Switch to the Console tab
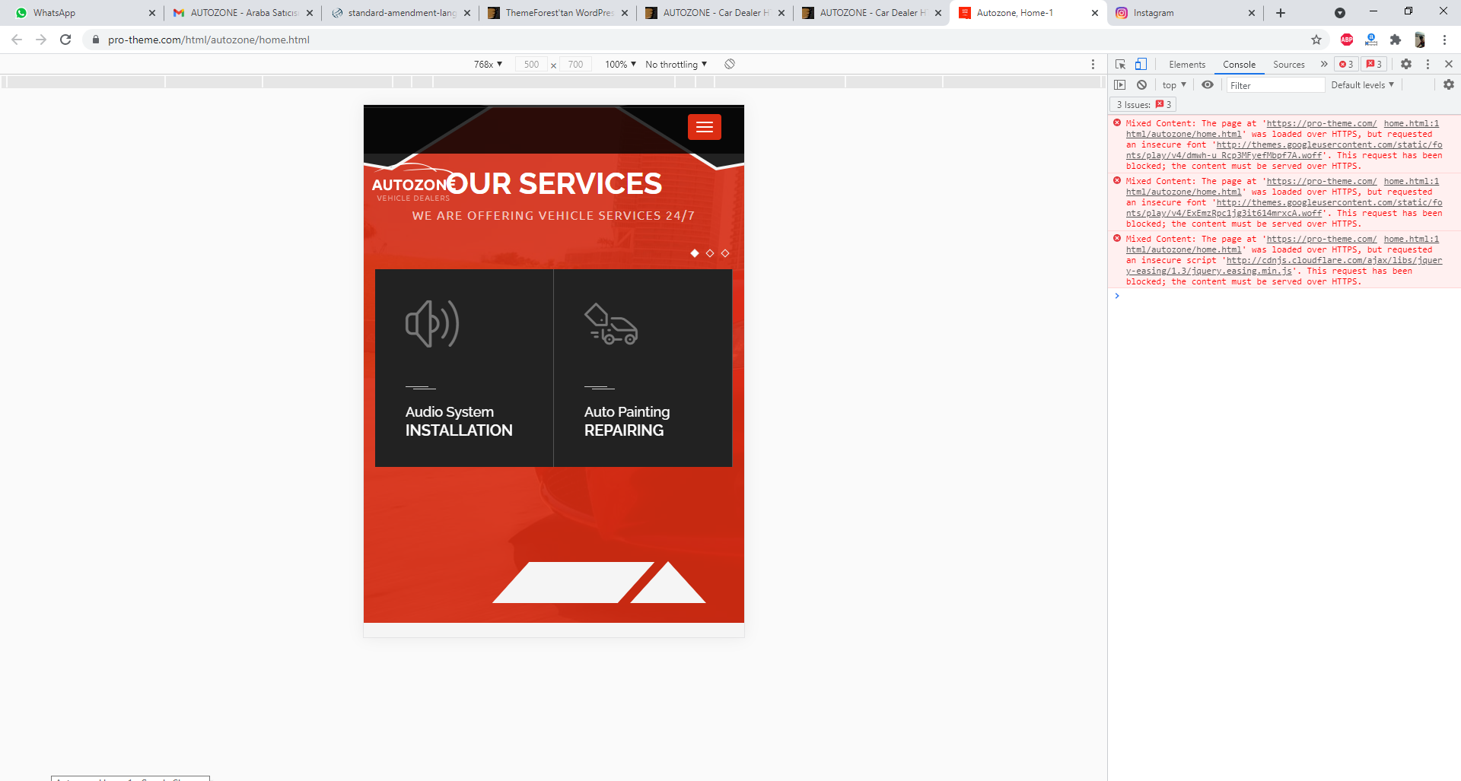Image resolution: width=1461 pixels, height=781 pixels. (1239, 65)
